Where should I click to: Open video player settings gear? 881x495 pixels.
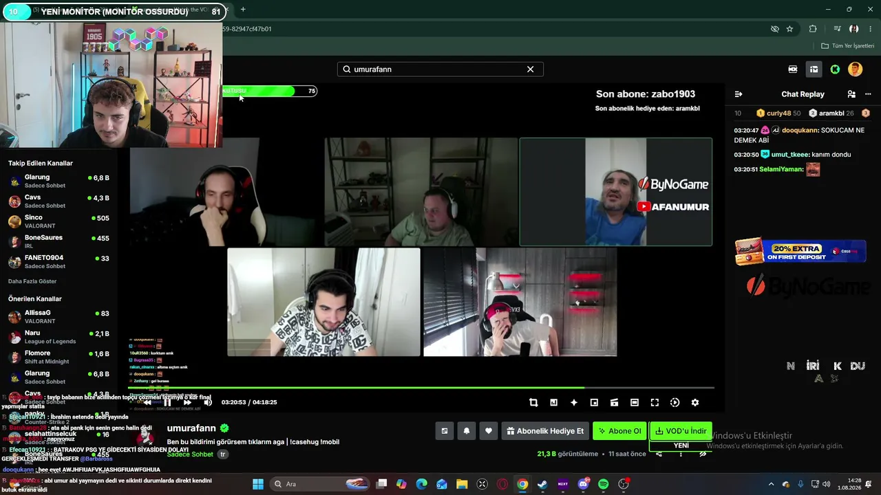click(695, 402)
